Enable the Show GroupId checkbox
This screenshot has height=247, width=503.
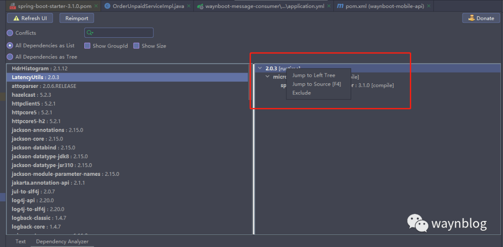(87, 46)
